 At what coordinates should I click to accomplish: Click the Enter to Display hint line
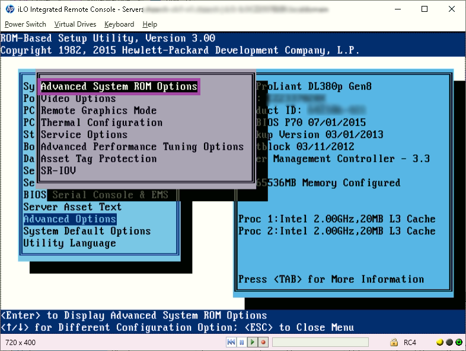coord(134,315)
